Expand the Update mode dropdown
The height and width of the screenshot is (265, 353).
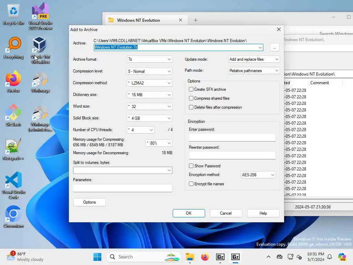coord(254,59)
